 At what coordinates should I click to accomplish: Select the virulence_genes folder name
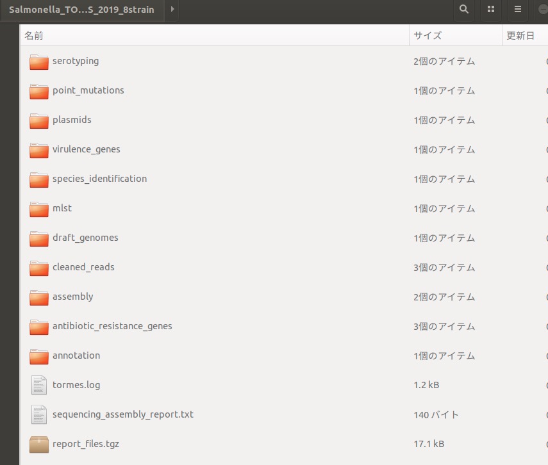pyautogui.click(x=87, y=149)
